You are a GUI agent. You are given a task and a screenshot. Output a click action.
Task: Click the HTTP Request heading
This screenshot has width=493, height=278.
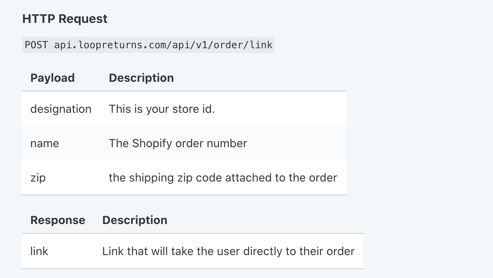[x=65, y=19]
